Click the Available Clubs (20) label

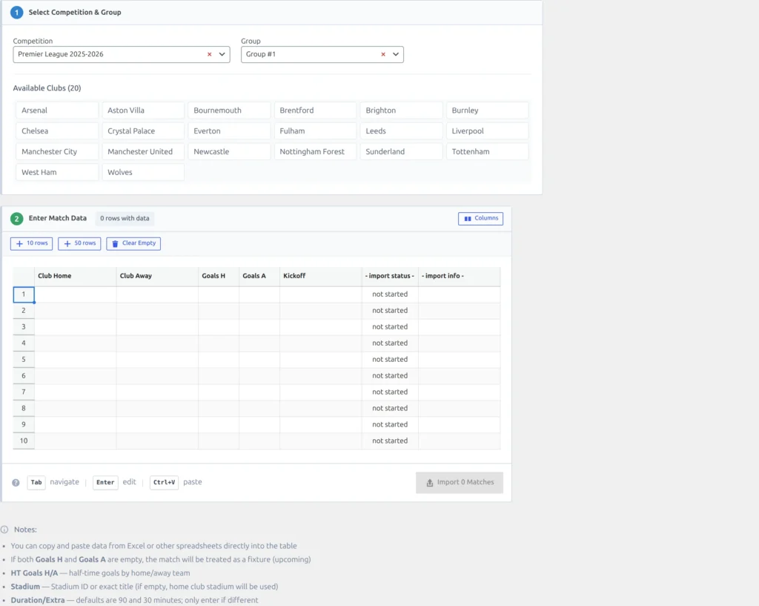click(x=47, y=88)
